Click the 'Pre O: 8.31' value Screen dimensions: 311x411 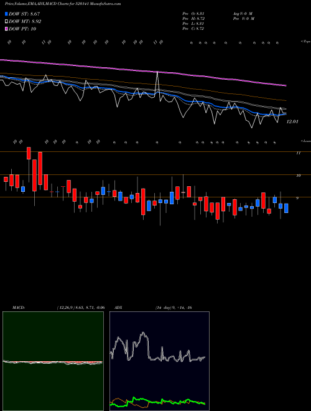click(193, 13)
